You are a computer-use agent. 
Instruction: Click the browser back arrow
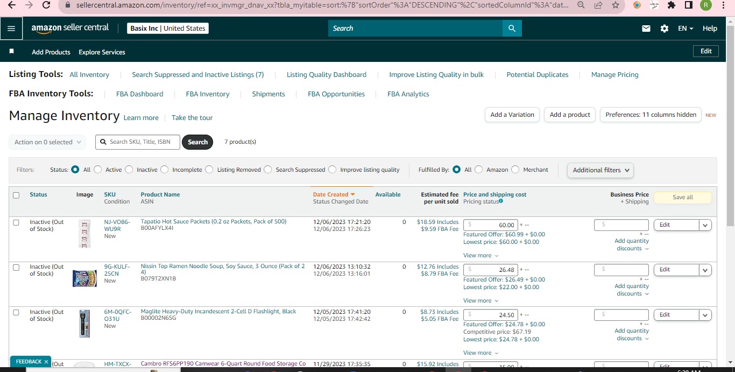pyautogui.click(x=11, y=5)
